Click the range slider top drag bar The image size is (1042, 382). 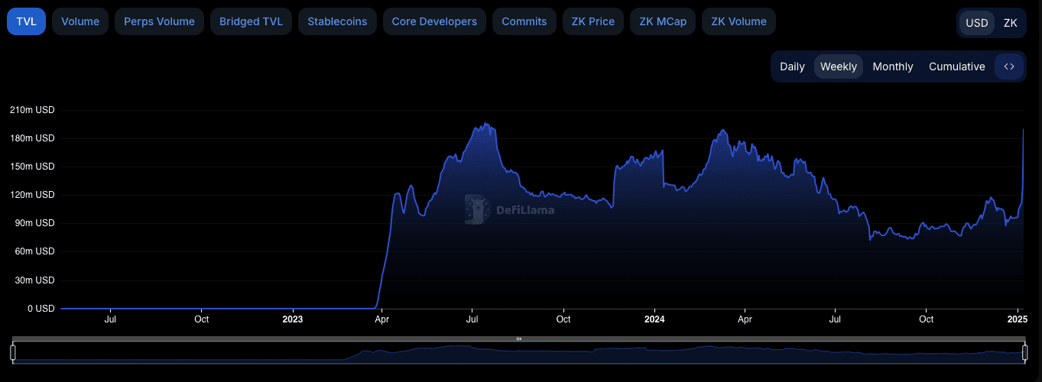[x=518, y=338]
